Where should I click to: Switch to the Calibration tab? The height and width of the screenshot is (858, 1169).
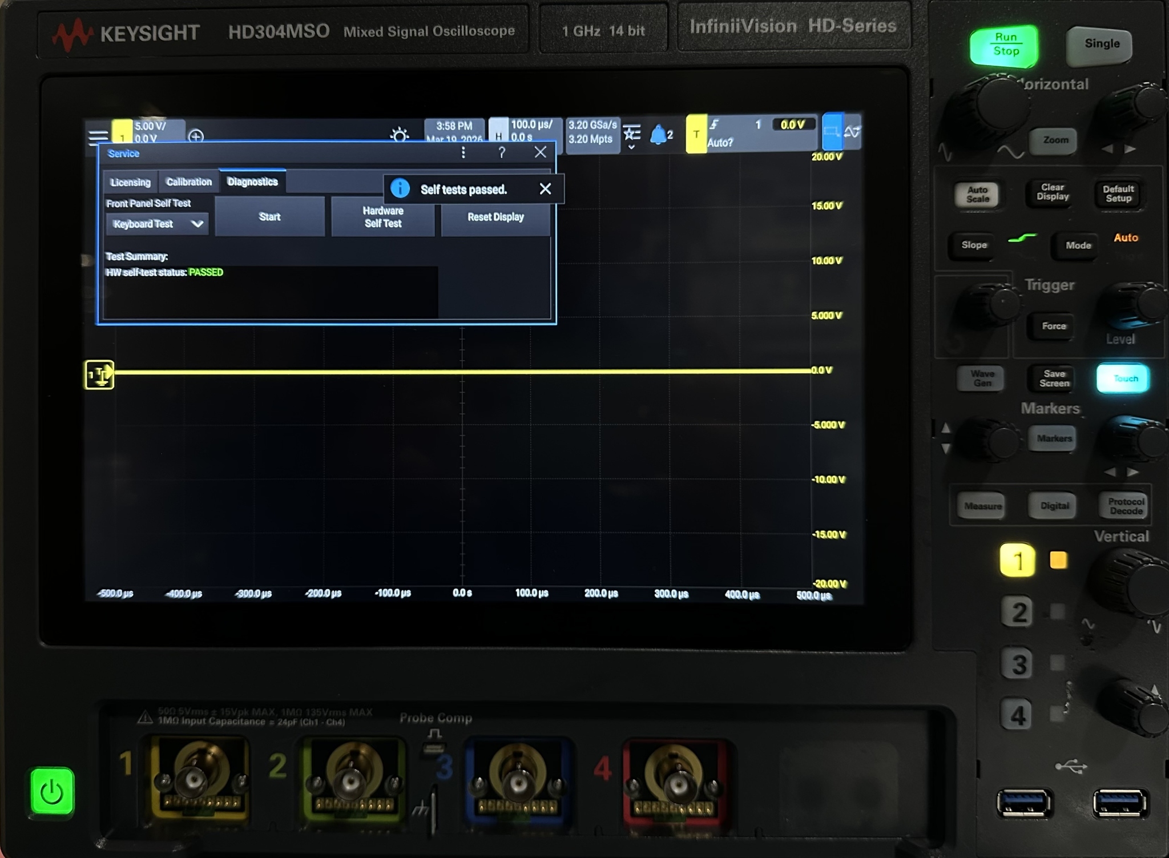click(188, 182)
